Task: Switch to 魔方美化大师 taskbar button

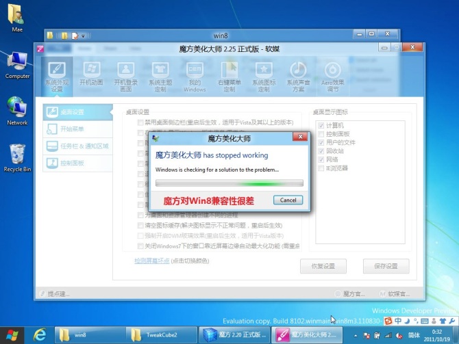Action: pos(307,335)
